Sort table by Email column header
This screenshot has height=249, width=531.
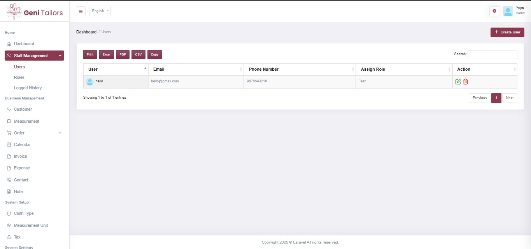tap(196, 69)
